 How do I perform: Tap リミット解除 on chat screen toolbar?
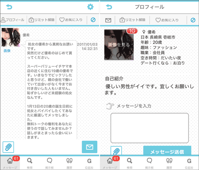pos(42,20)
